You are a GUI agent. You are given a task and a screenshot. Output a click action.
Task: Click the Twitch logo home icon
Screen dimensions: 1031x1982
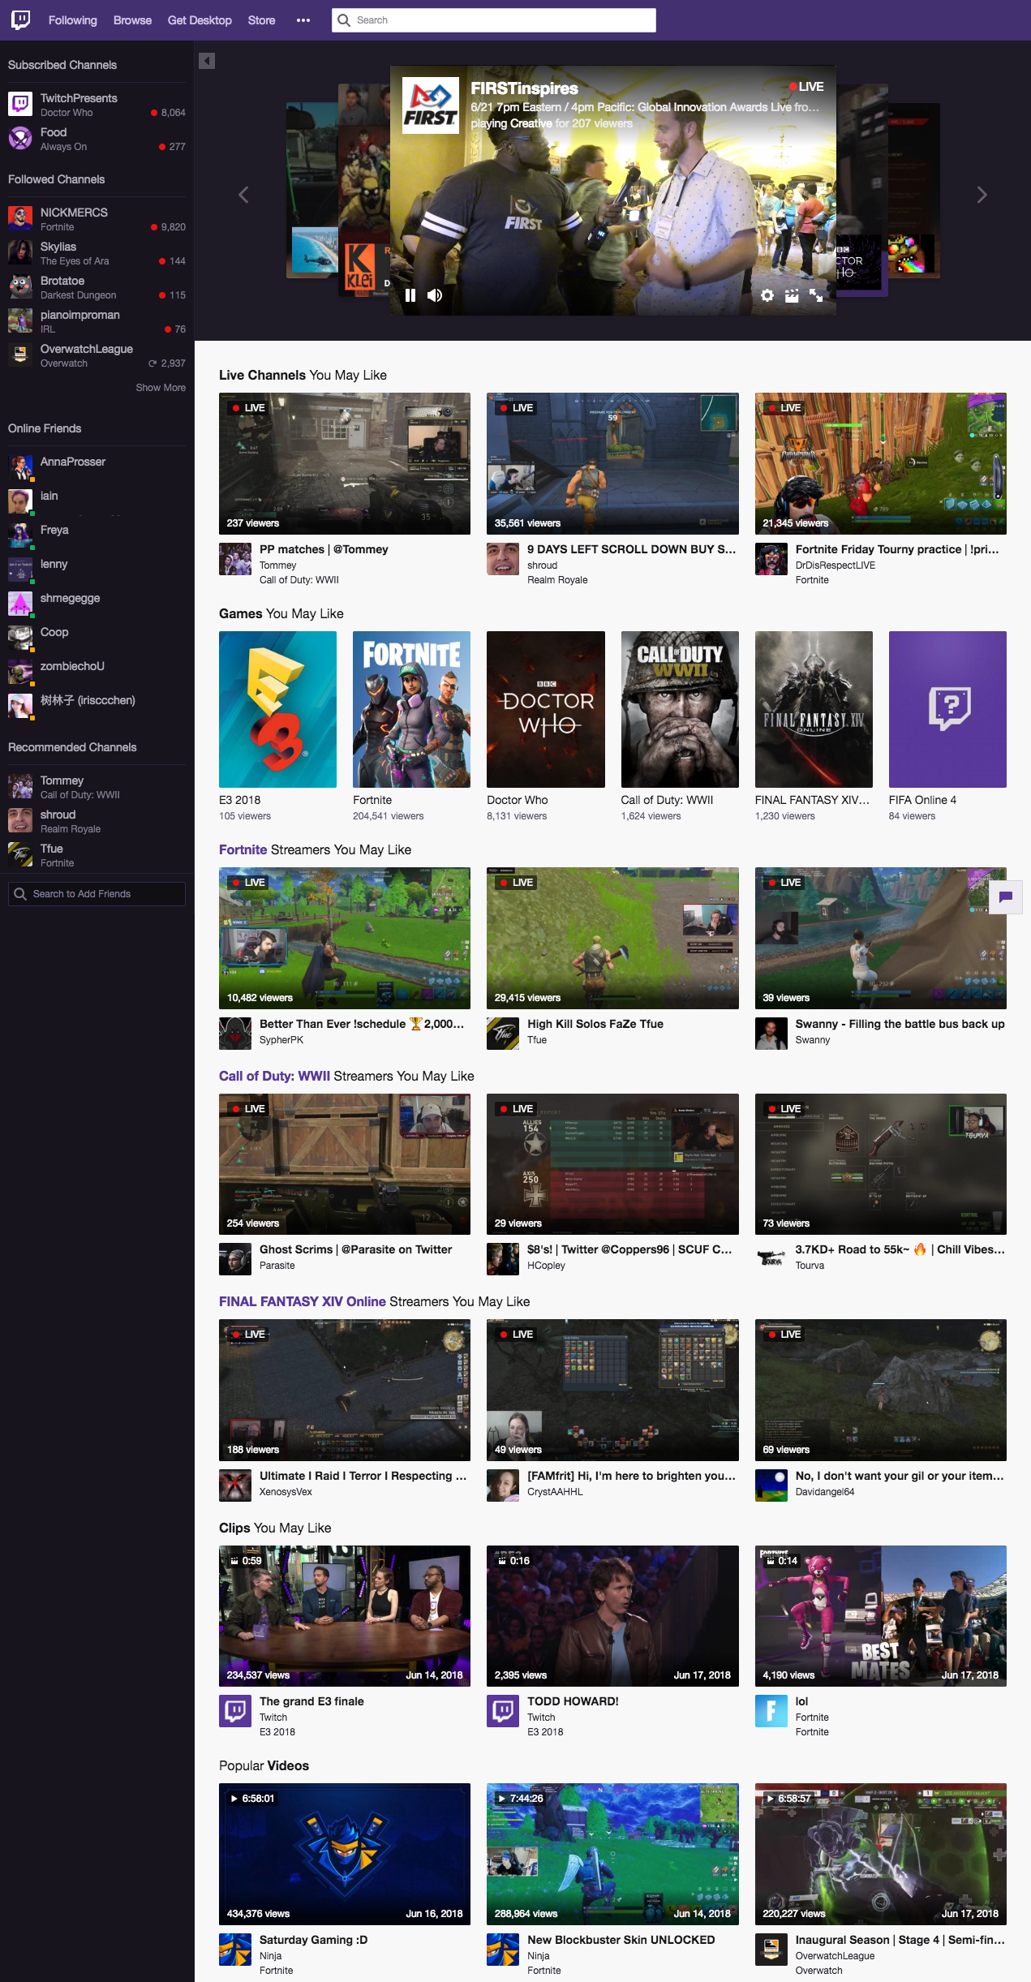point(21,19)
